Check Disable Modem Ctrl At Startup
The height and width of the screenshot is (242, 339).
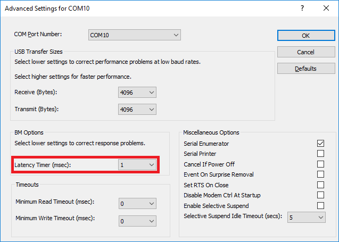click(320, 195)
